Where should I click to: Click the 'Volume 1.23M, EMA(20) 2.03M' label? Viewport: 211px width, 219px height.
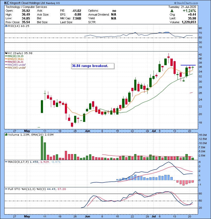coord(31,135)
